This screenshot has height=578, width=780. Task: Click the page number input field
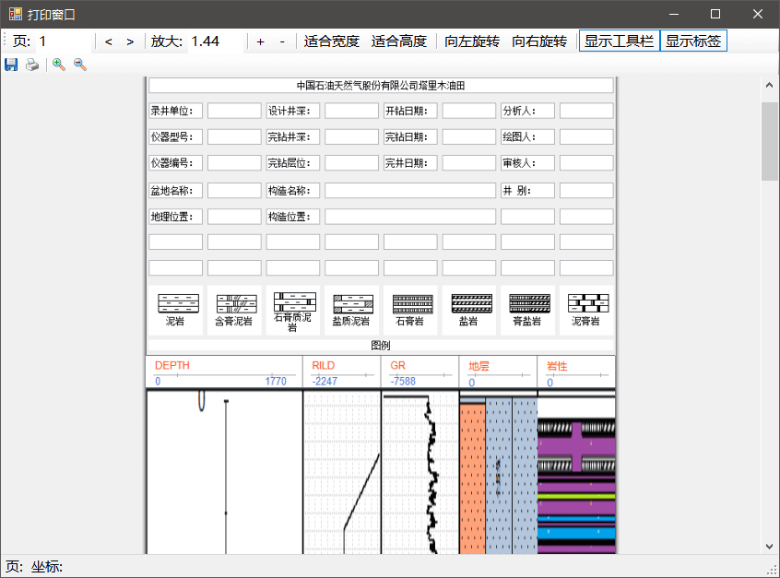coord(65,41)
